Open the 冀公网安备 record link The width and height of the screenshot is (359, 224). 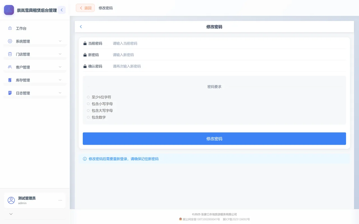coord(201,219)
